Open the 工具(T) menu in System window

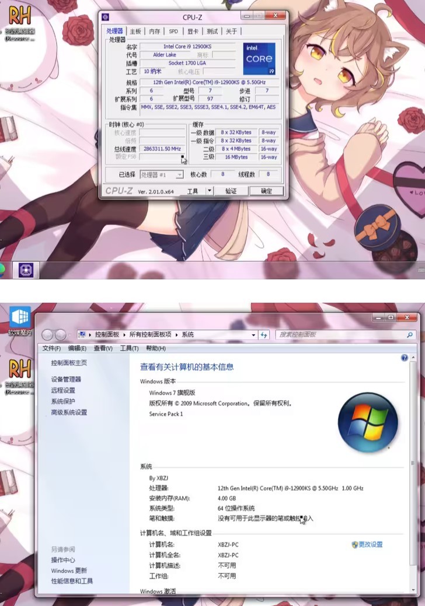[129, 348]
